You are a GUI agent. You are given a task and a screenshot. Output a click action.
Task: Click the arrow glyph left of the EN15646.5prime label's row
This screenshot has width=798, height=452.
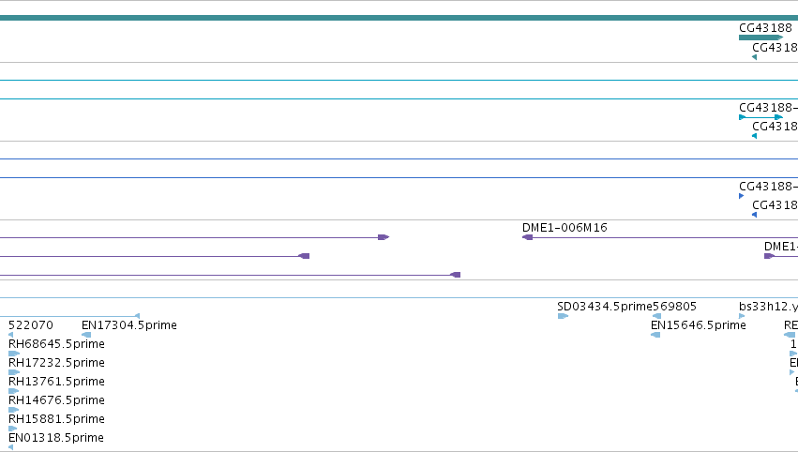pos(655,335)
